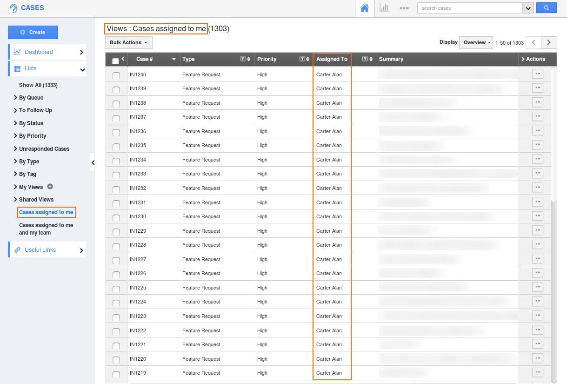This screenshot has width=567, height=384.
Task: Filter the Priority column using filter icon
Action: click(x=302, y=59)
